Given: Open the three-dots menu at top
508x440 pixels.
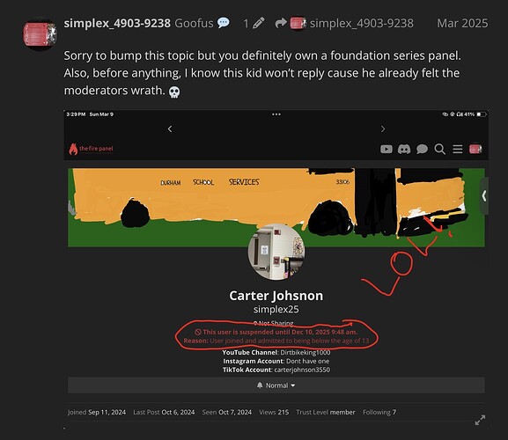Looking at the screenshot, I should tap(276, 114).
